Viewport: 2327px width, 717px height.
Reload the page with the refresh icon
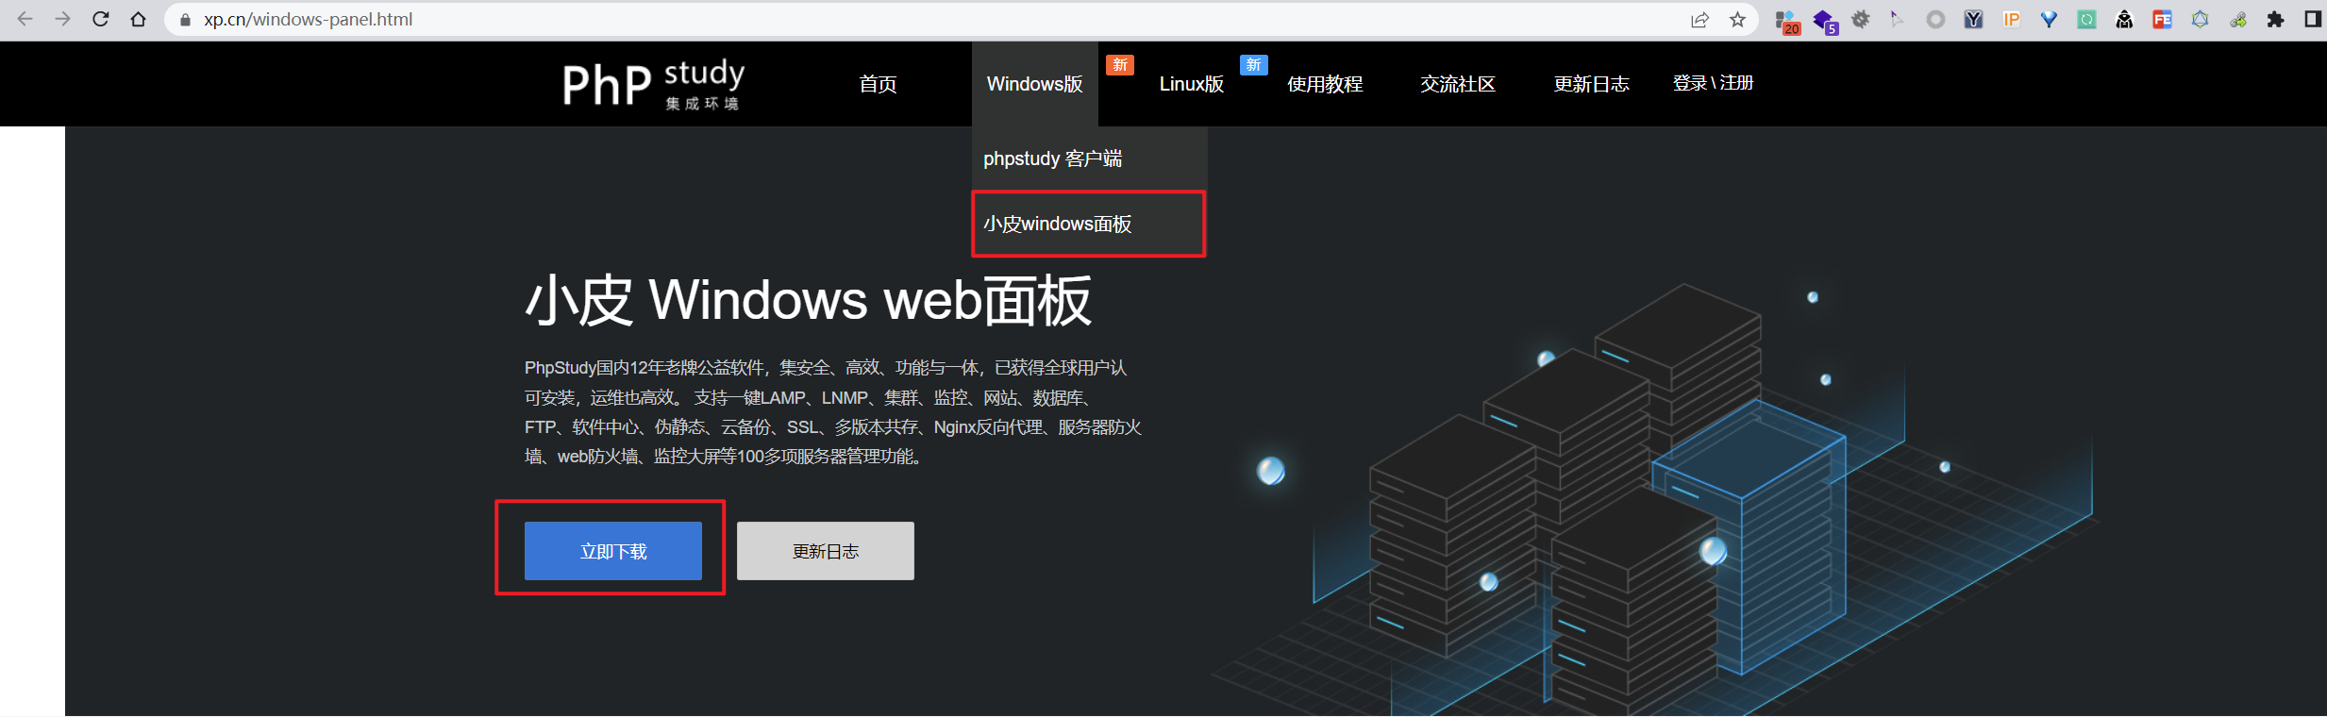(101, 19)
